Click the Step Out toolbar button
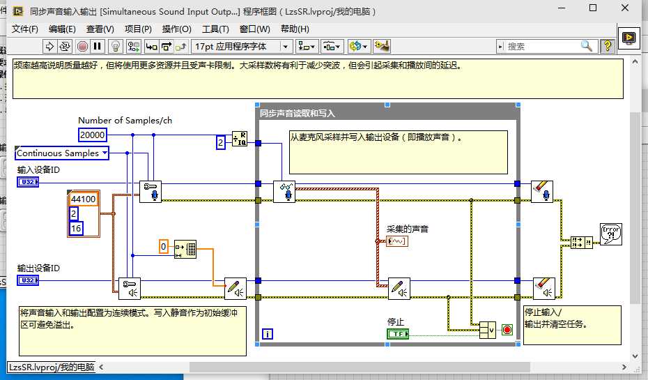Image resolution: width=648 pixels, height=380 pixels. pyautogui.click(x=181, y=46)
